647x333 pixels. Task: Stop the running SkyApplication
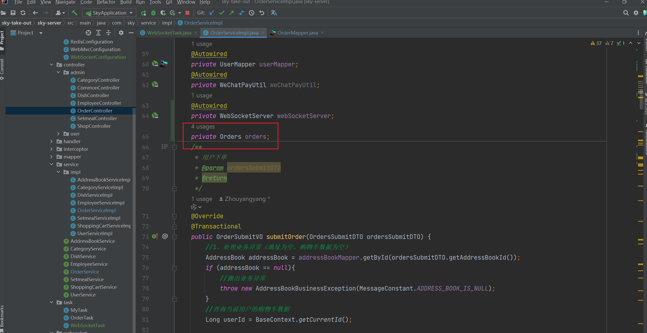tap(187, 13)
